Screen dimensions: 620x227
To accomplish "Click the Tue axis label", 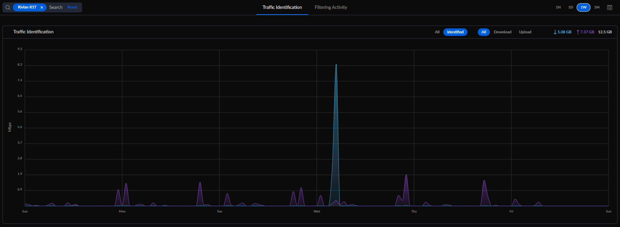I will (x=219, y=211).
